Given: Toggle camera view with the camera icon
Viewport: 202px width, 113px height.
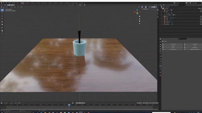Looking at the screenshot, I should tap(140, 21).
